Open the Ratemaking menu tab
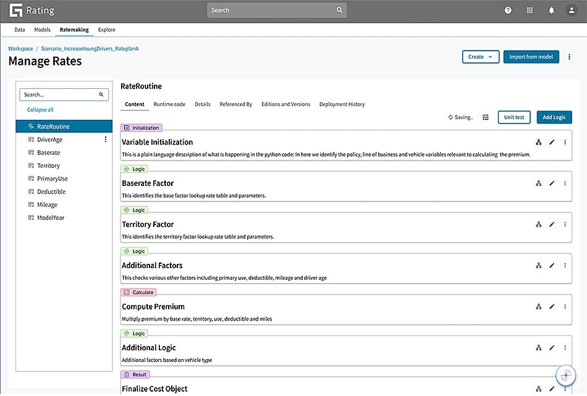Image resolution: width=587 pixels, height=396 pixels. point(74,29)
